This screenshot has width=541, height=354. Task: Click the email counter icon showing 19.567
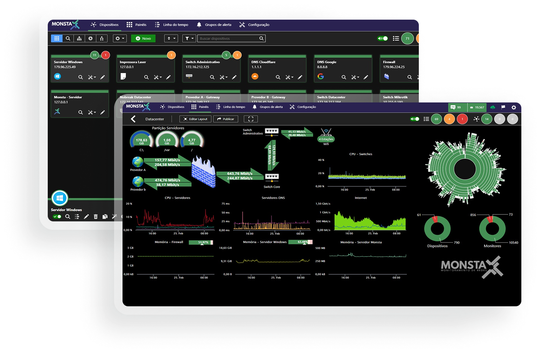point(477,107)
